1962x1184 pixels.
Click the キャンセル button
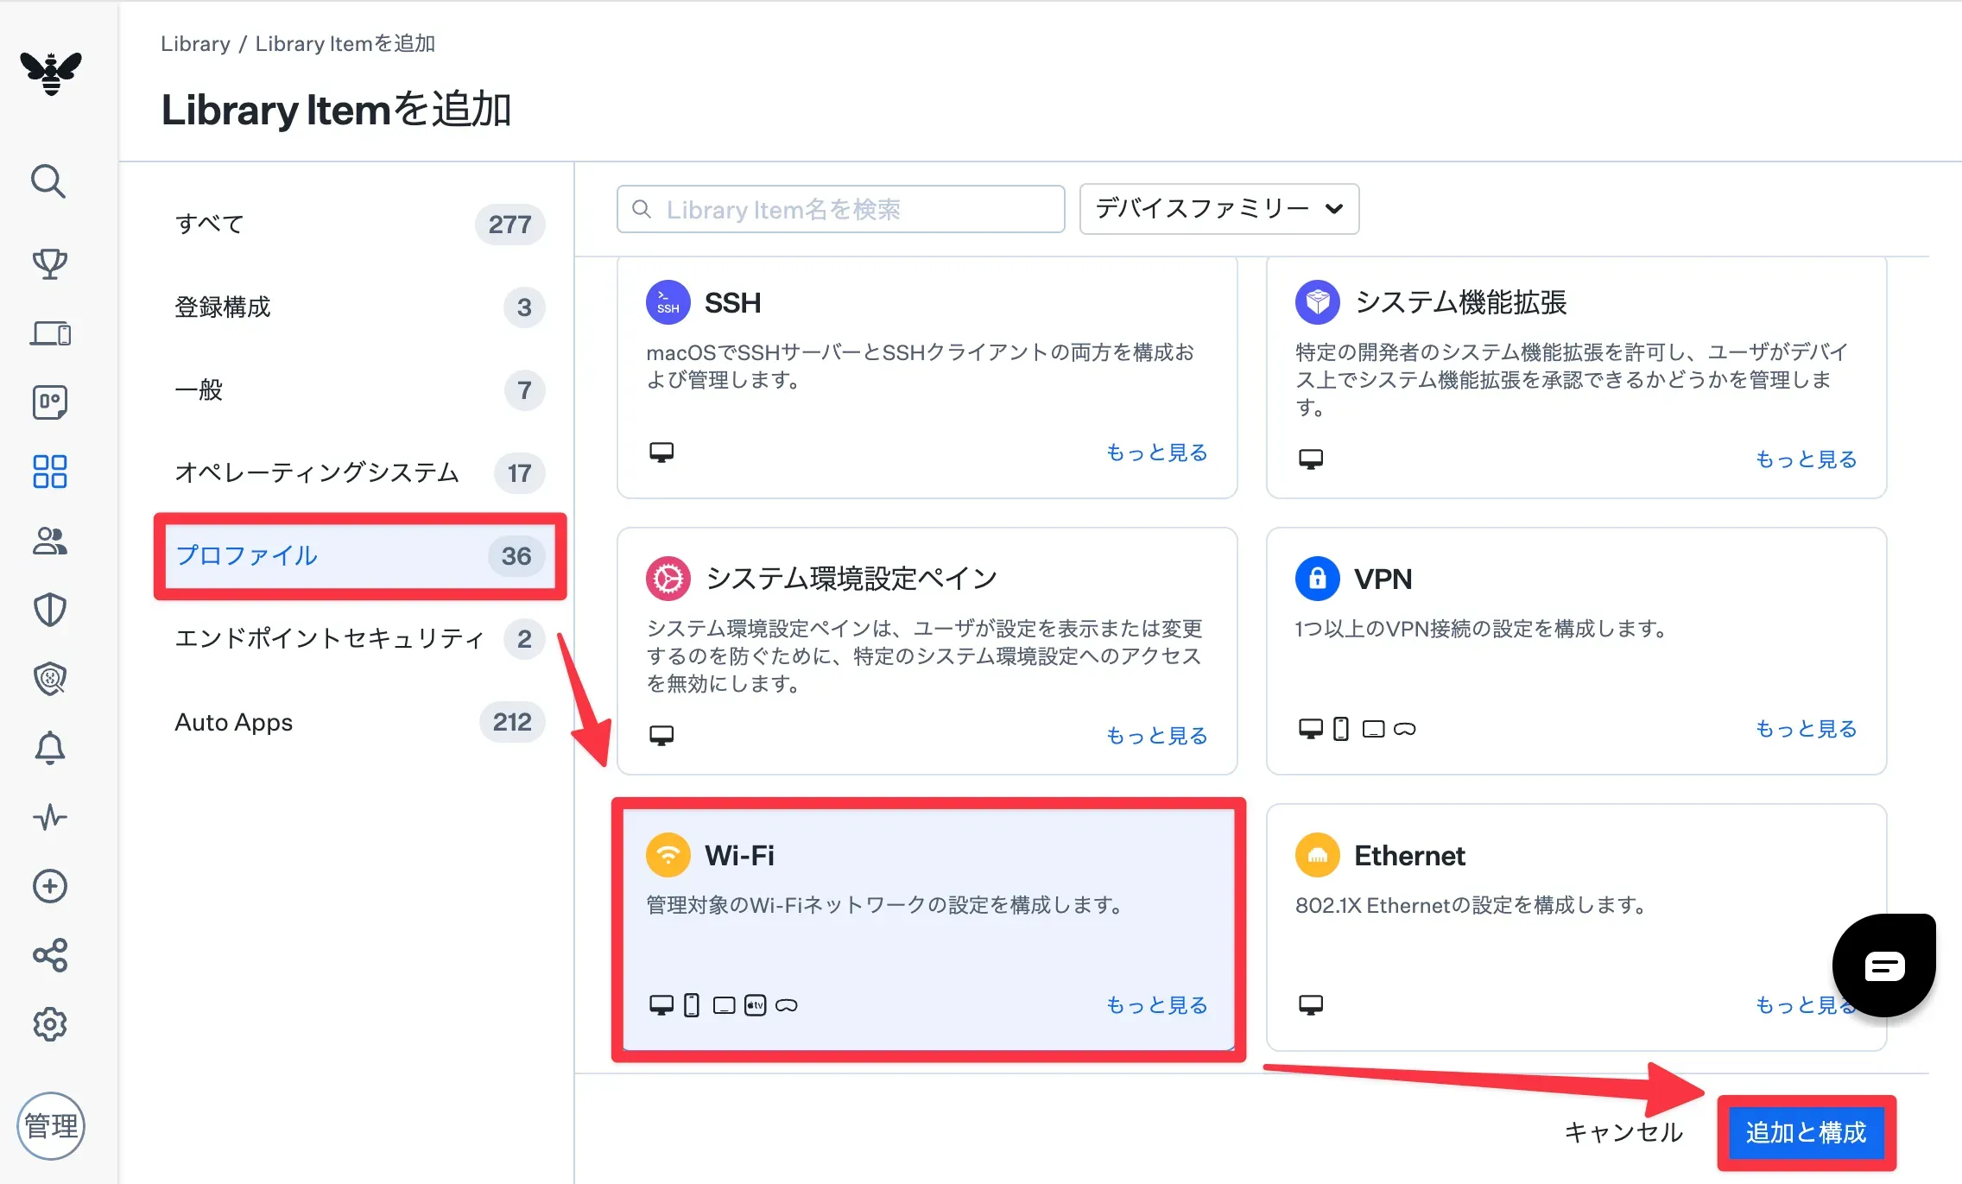pyautogui.click(x=1623, y=1132)
